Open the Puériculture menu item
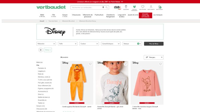 (99, 15)
